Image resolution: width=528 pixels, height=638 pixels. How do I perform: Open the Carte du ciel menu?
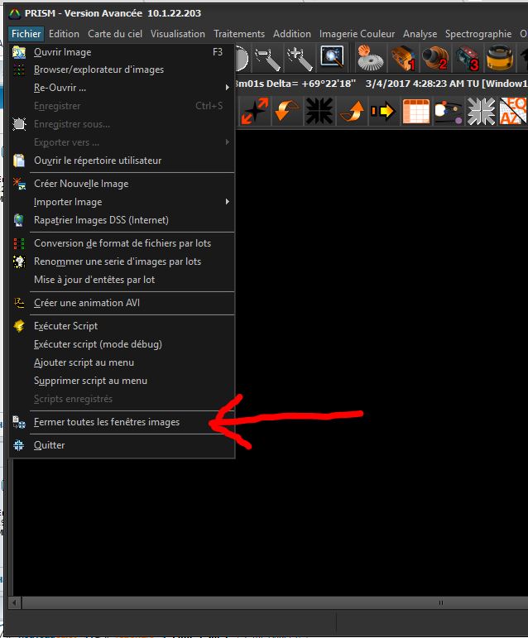coord(115,34)
